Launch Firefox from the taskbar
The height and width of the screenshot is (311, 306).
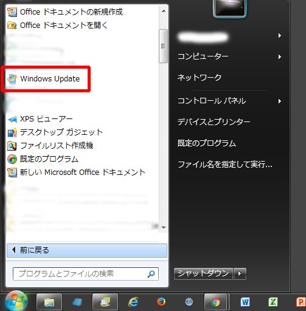click(x=161, y=302)
